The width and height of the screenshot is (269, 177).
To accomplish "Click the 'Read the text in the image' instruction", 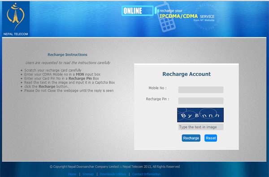I will (69, 82).
